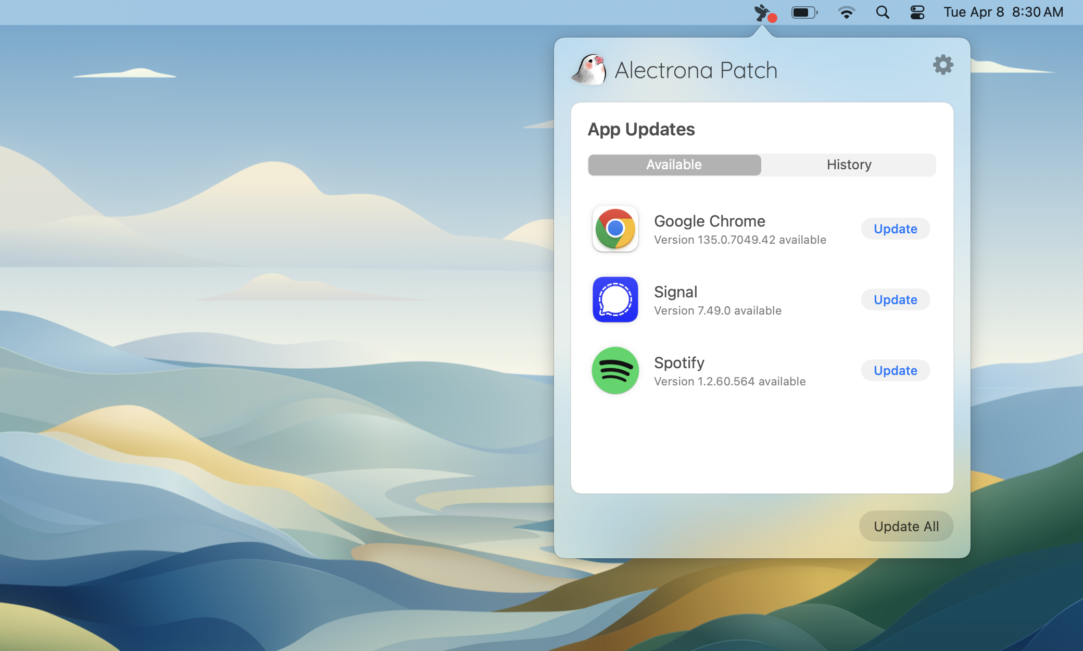Update Spotify to version 1.2.60.564
This screenshot has width=1083, height=651.
tap(895, 370)
